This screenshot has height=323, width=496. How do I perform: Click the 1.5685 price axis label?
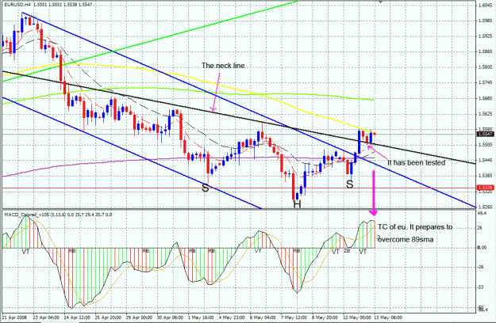tap(485, 98)
